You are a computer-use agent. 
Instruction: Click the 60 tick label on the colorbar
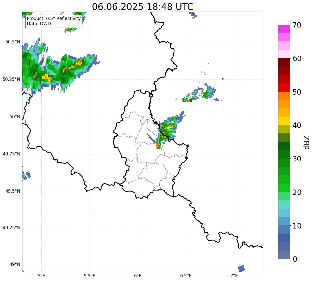[x=297, y=58]
